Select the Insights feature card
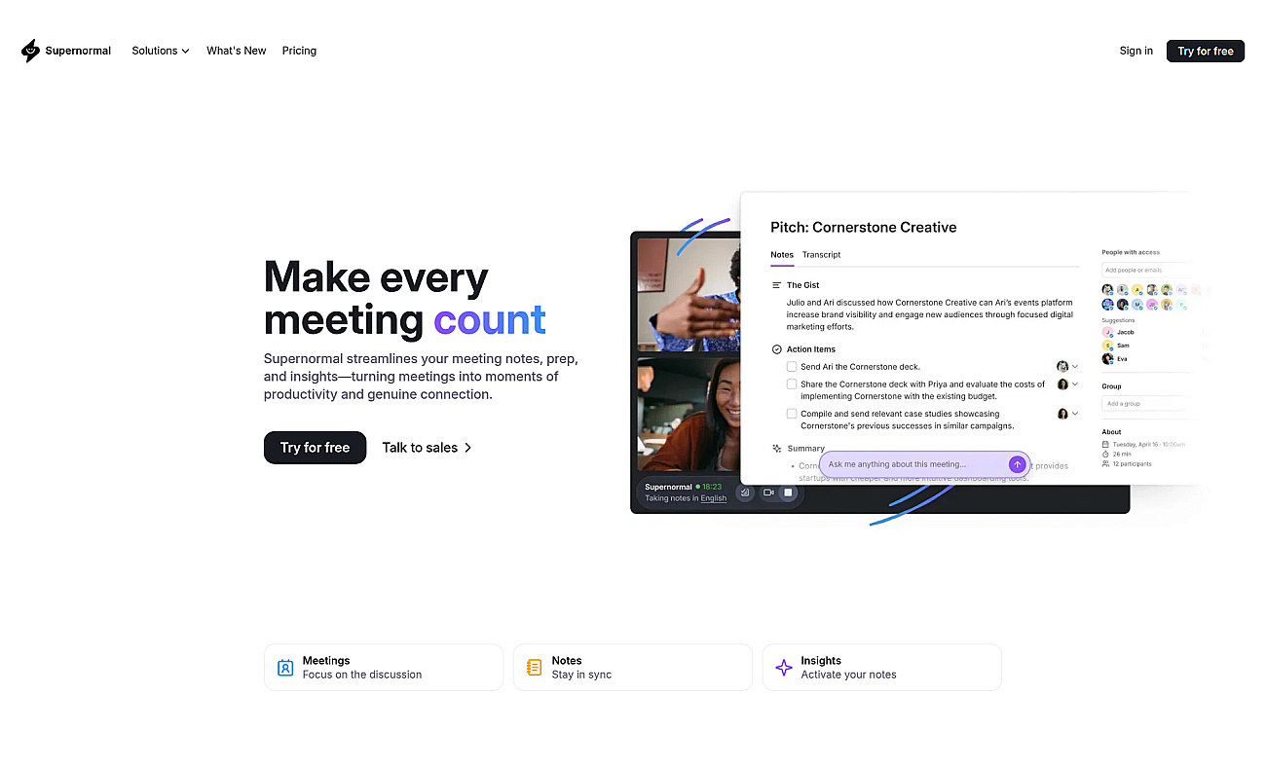The width and height of the screenshot is (1266, 767). pos(882,668)
